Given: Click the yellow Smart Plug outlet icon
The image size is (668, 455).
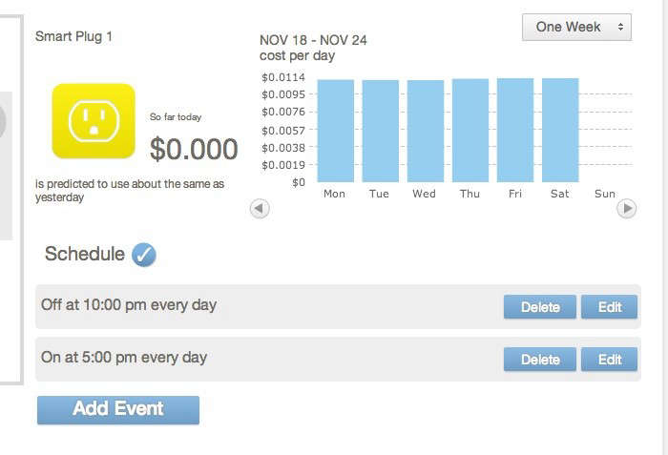Looking at the screenshot, I should tap(94, 121).
